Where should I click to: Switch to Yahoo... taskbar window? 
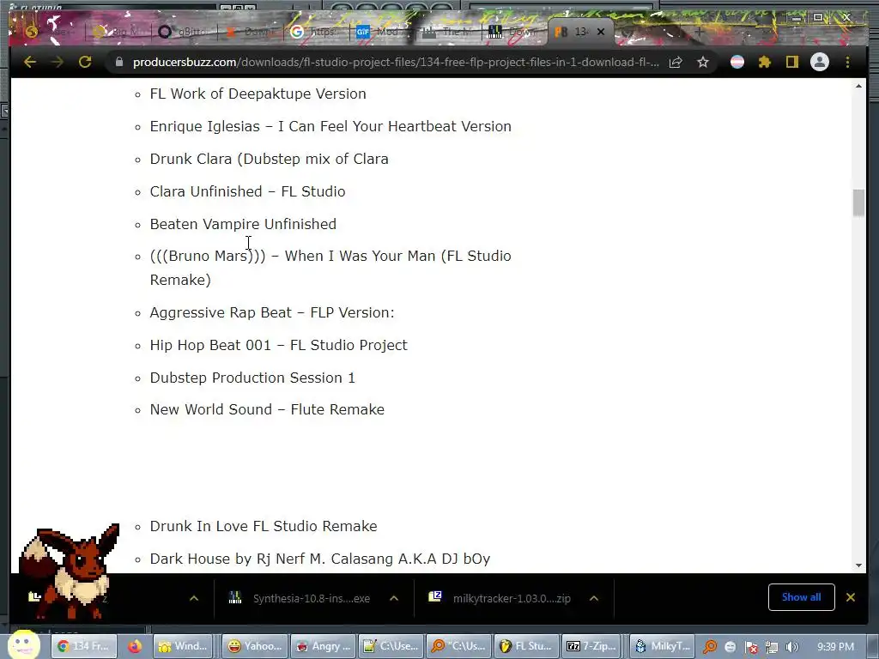pos(255,646)
